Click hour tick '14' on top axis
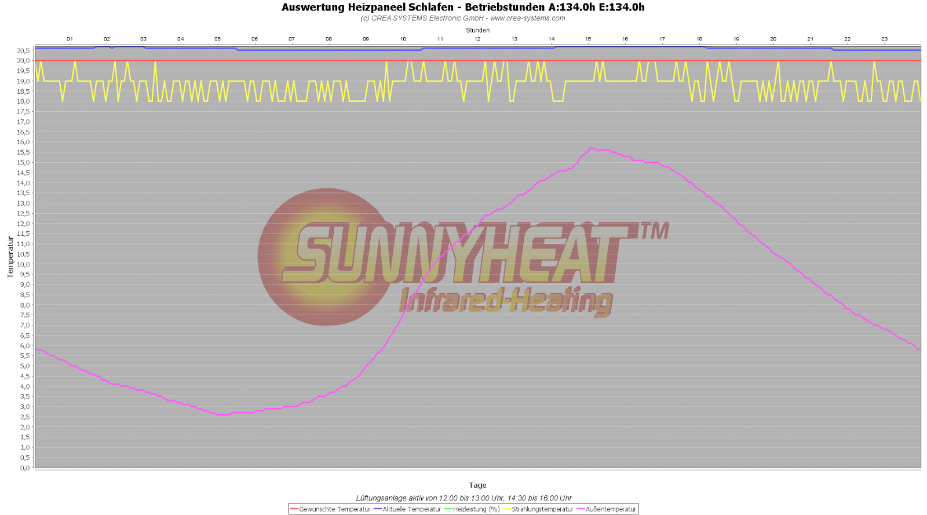 click(x=551, y=39)
